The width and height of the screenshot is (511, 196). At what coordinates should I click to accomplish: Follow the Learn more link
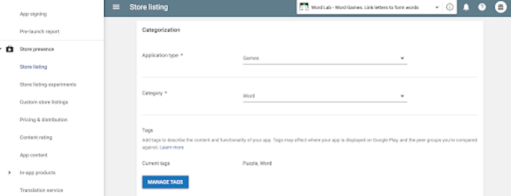point(172,147)
